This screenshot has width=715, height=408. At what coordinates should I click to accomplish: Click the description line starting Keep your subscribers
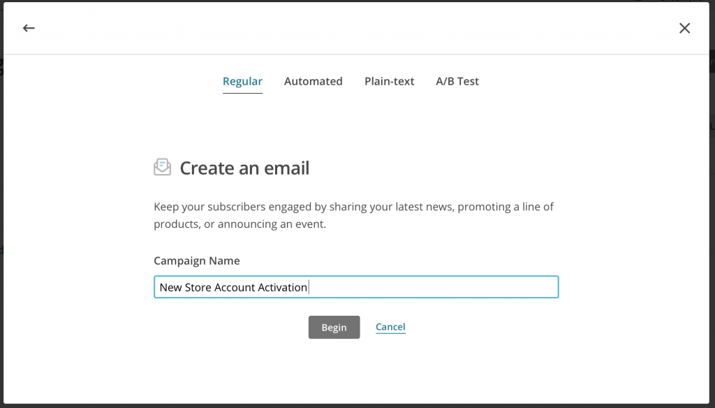(x=353, y=207)
